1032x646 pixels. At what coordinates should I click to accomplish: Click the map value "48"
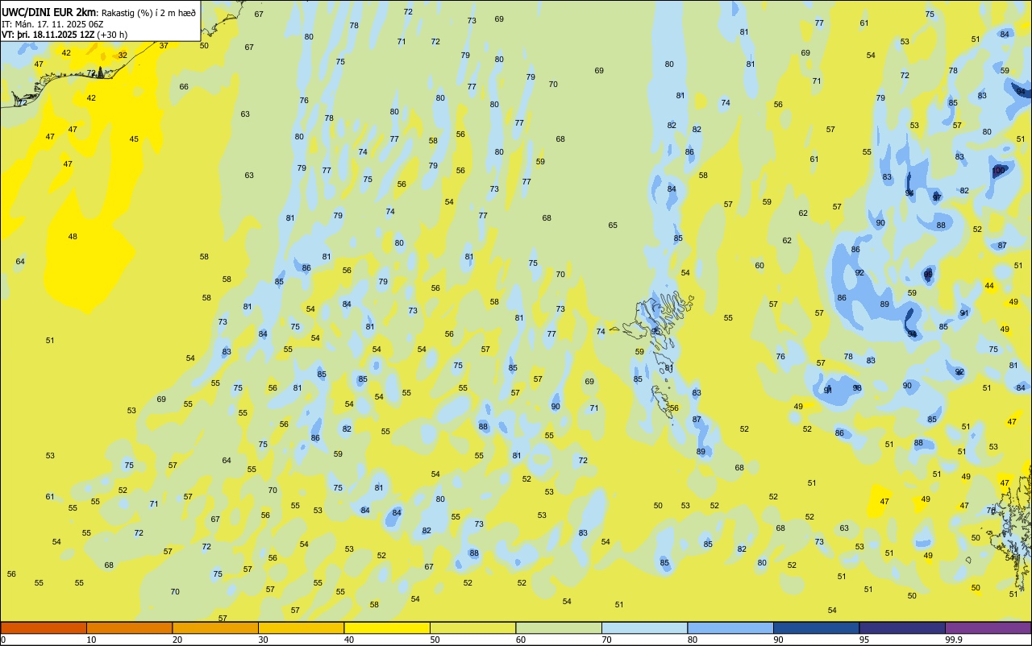click(73, 237)
